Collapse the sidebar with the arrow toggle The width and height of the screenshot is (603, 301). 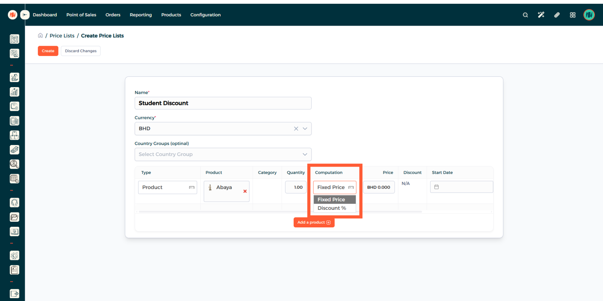[25, 15]
